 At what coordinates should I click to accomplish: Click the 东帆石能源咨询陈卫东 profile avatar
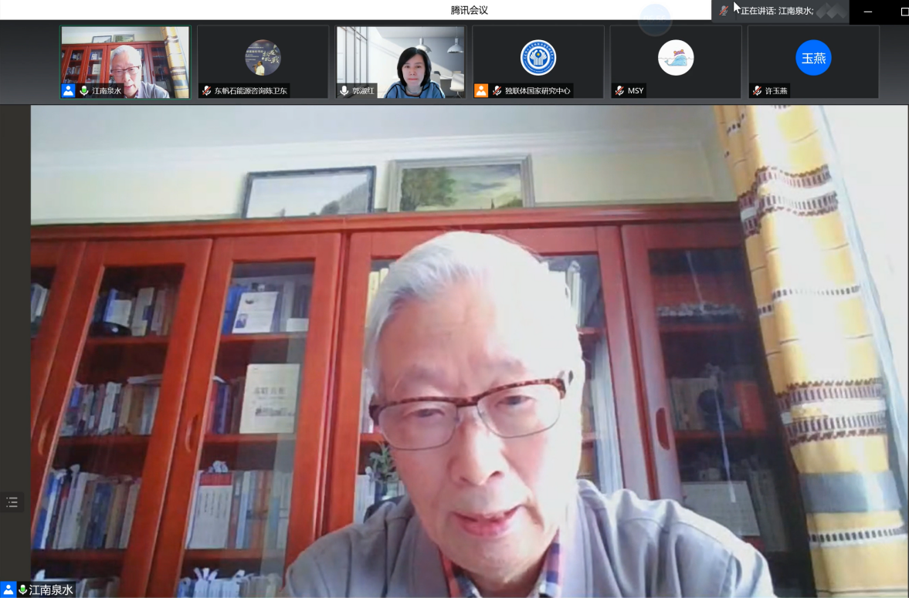pos(263,58)
